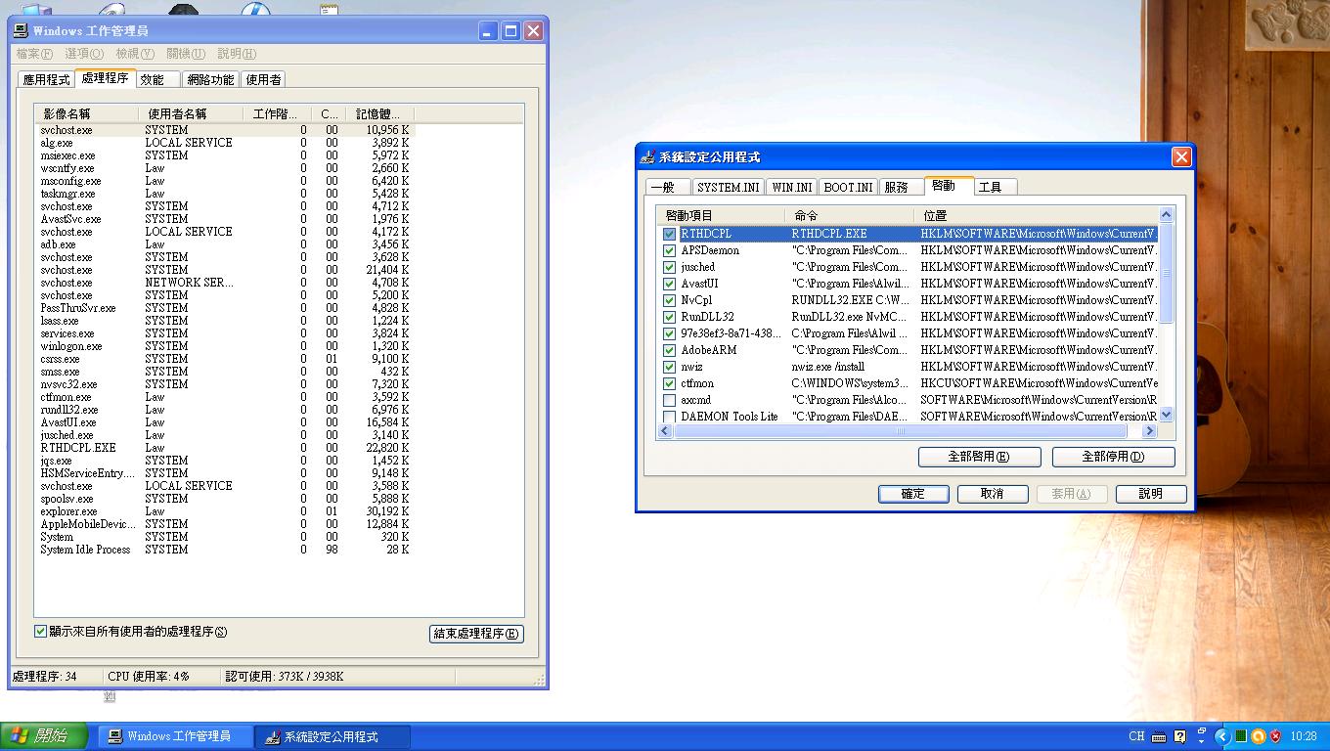Sort processes by 影像名稱 column header
This screenshot has height=751, width=1330.
86,114
